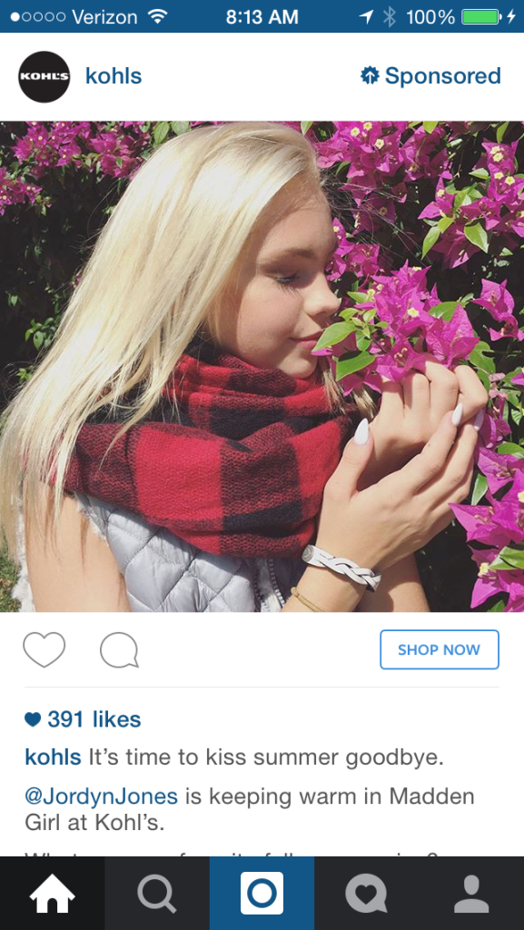Tap the 8:13 AM clock in the status bar
This screenshot has width=524, height=930.
[x=262, y=16]
